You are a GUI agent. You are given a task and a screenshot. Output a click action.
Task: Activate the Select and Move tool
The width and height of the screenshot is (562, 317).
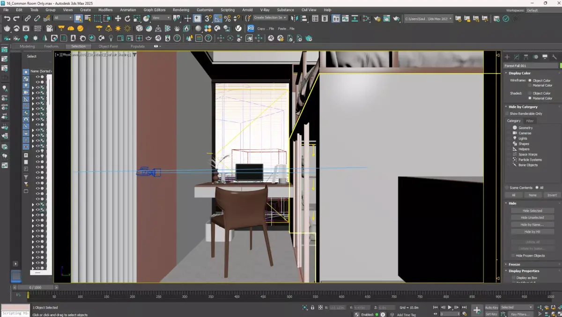coord(118,18)
